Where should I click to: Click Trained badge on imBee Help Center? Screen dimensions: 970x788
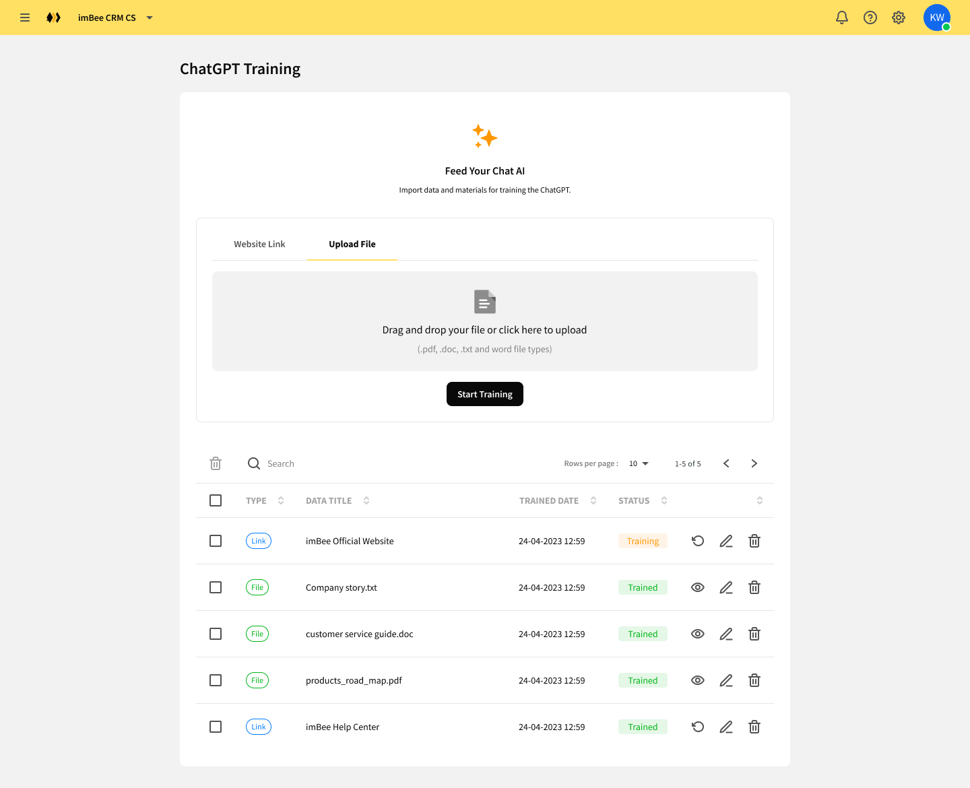point(643,727)
